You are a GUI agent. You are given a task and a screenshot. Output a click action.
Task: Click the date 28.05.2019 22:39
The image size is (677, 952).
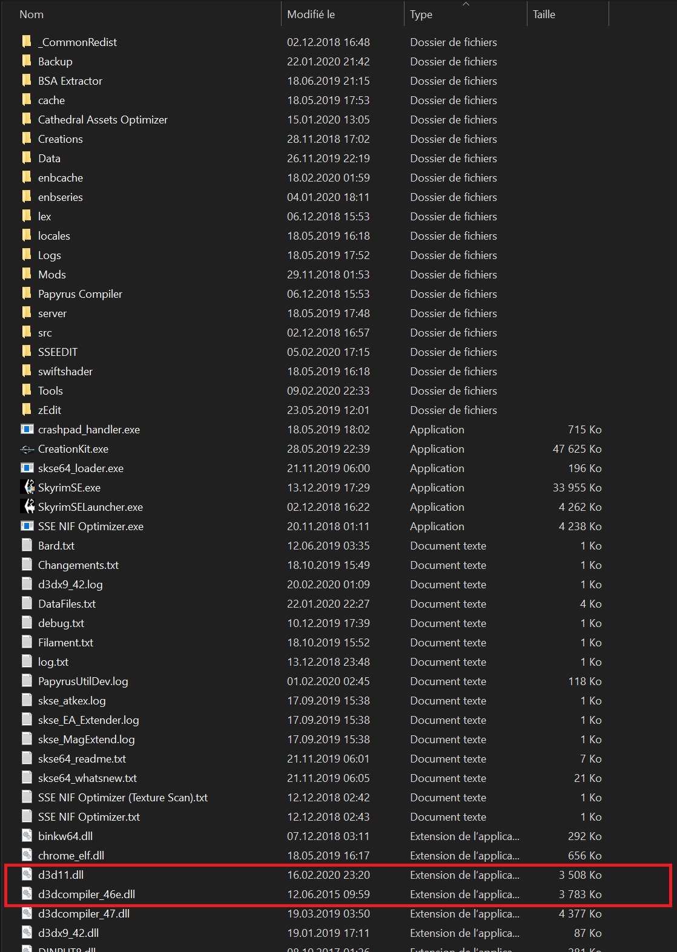click(x=328, y=448)
